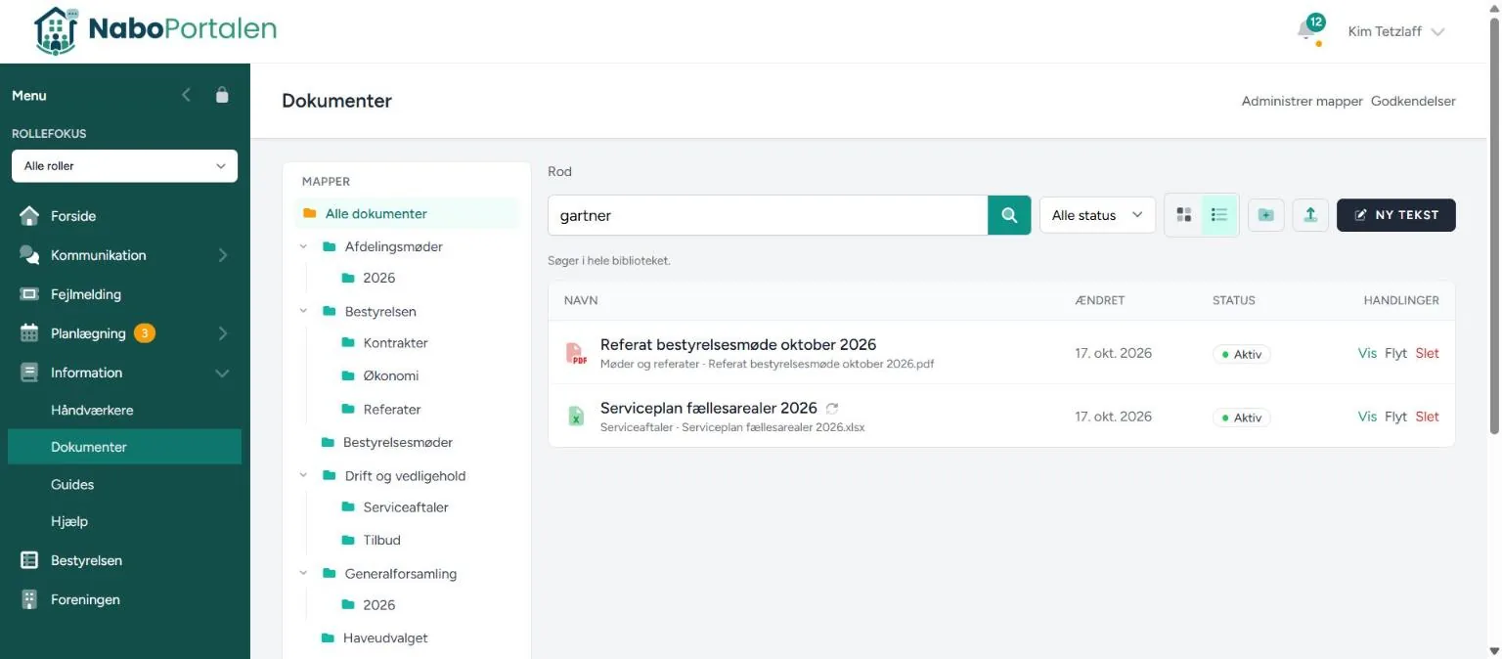Screen dimensions: 1502x659
Task: Open the notifications bell
Action: [1307, 31]
